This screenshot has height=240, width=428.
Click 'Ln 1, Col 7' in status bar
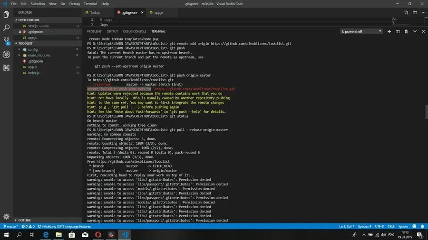346,226
